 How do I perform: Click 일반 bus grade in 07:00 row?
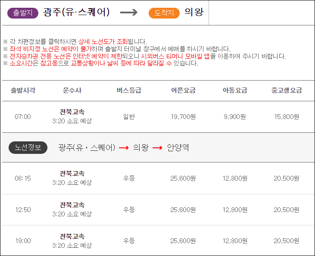click(129, 116)
